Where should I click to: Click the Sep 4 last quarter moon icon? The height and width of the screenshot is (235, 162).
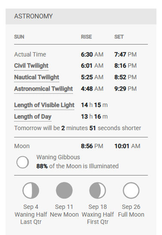pos(31,190)
